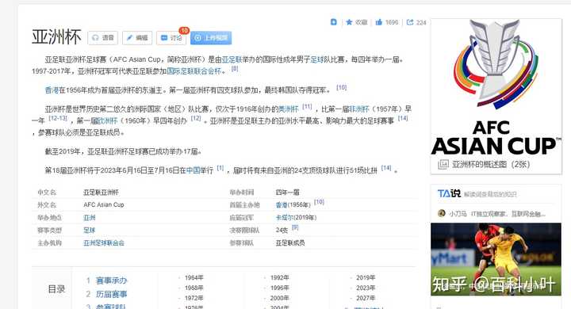Open the 亚足联 link in first paragraph
The image size is (571, 309).
pyautogui.click(x=232, y=59)
